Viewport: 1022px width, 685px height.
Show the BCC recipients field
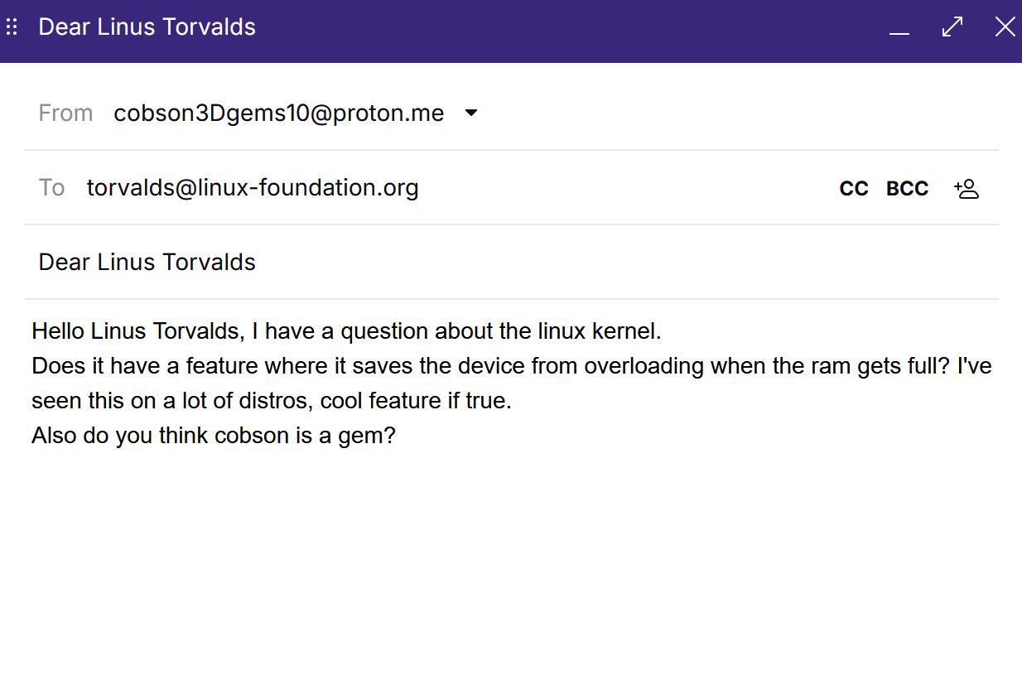click(x=907, y=189)
